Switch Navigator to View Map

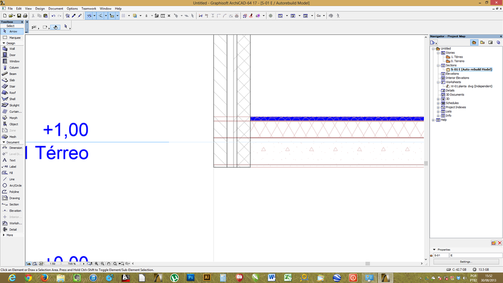(482, 43)
